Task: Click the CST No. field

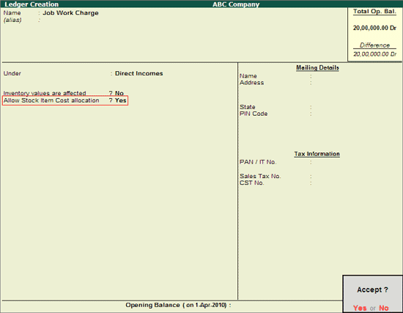Action: 355,183
